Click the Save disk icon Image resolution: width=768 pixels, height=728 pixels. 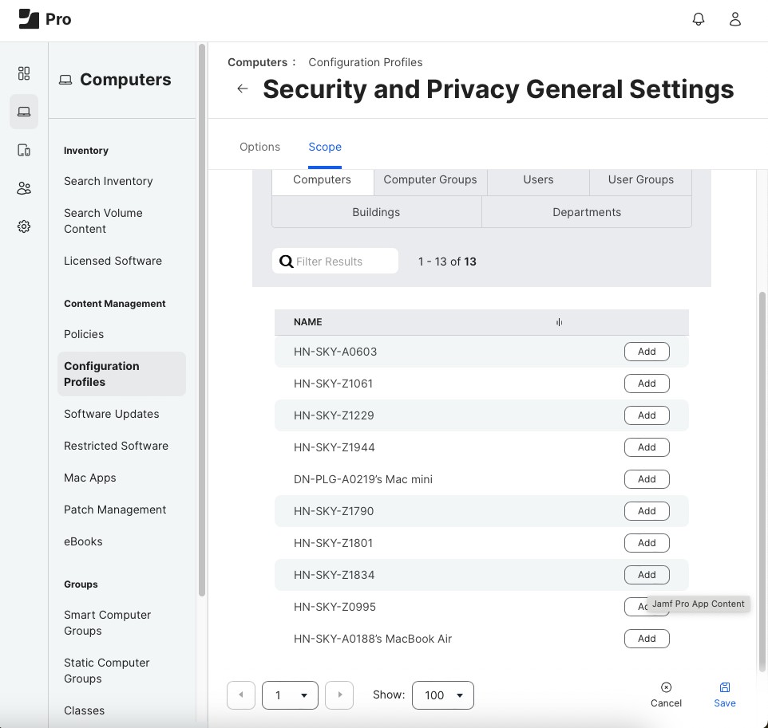(724, 687)
